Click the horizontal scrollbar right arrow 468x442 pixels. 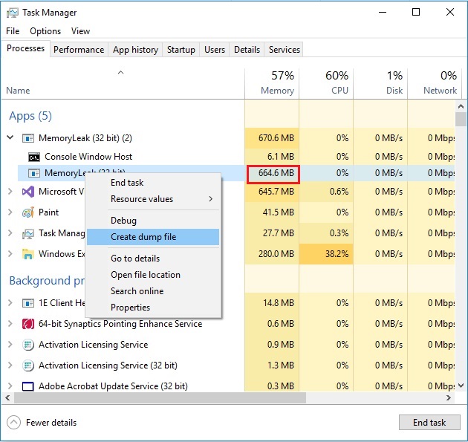(x=449, y=398)
